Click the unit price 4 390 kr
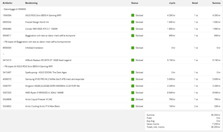The image size is (223, 132). pos(171,15)
